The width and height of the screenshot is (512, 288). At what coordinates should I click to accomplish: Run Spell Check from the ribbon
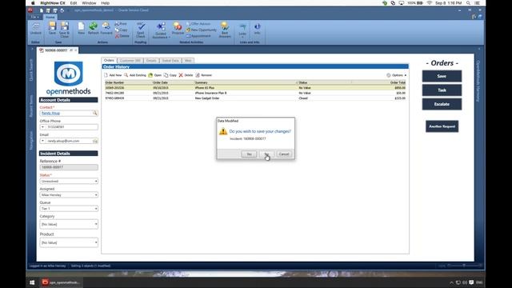(141, 30)
